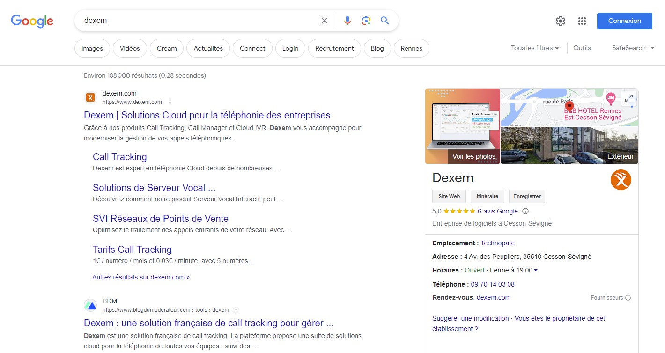This screenshot has width=665, height=353.
Task: Click Autres résultats sur dexem.com
Action: tap(141, 277)
